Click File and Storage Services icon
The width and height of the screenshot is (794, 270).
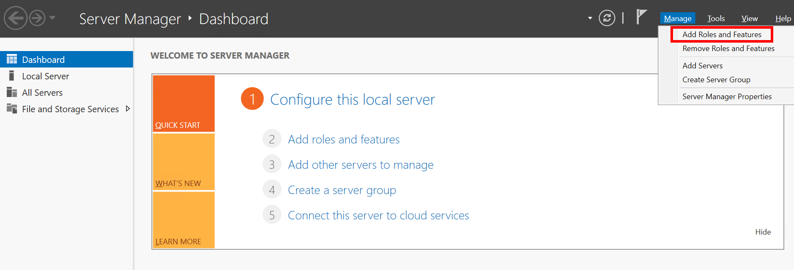(12, 108)
